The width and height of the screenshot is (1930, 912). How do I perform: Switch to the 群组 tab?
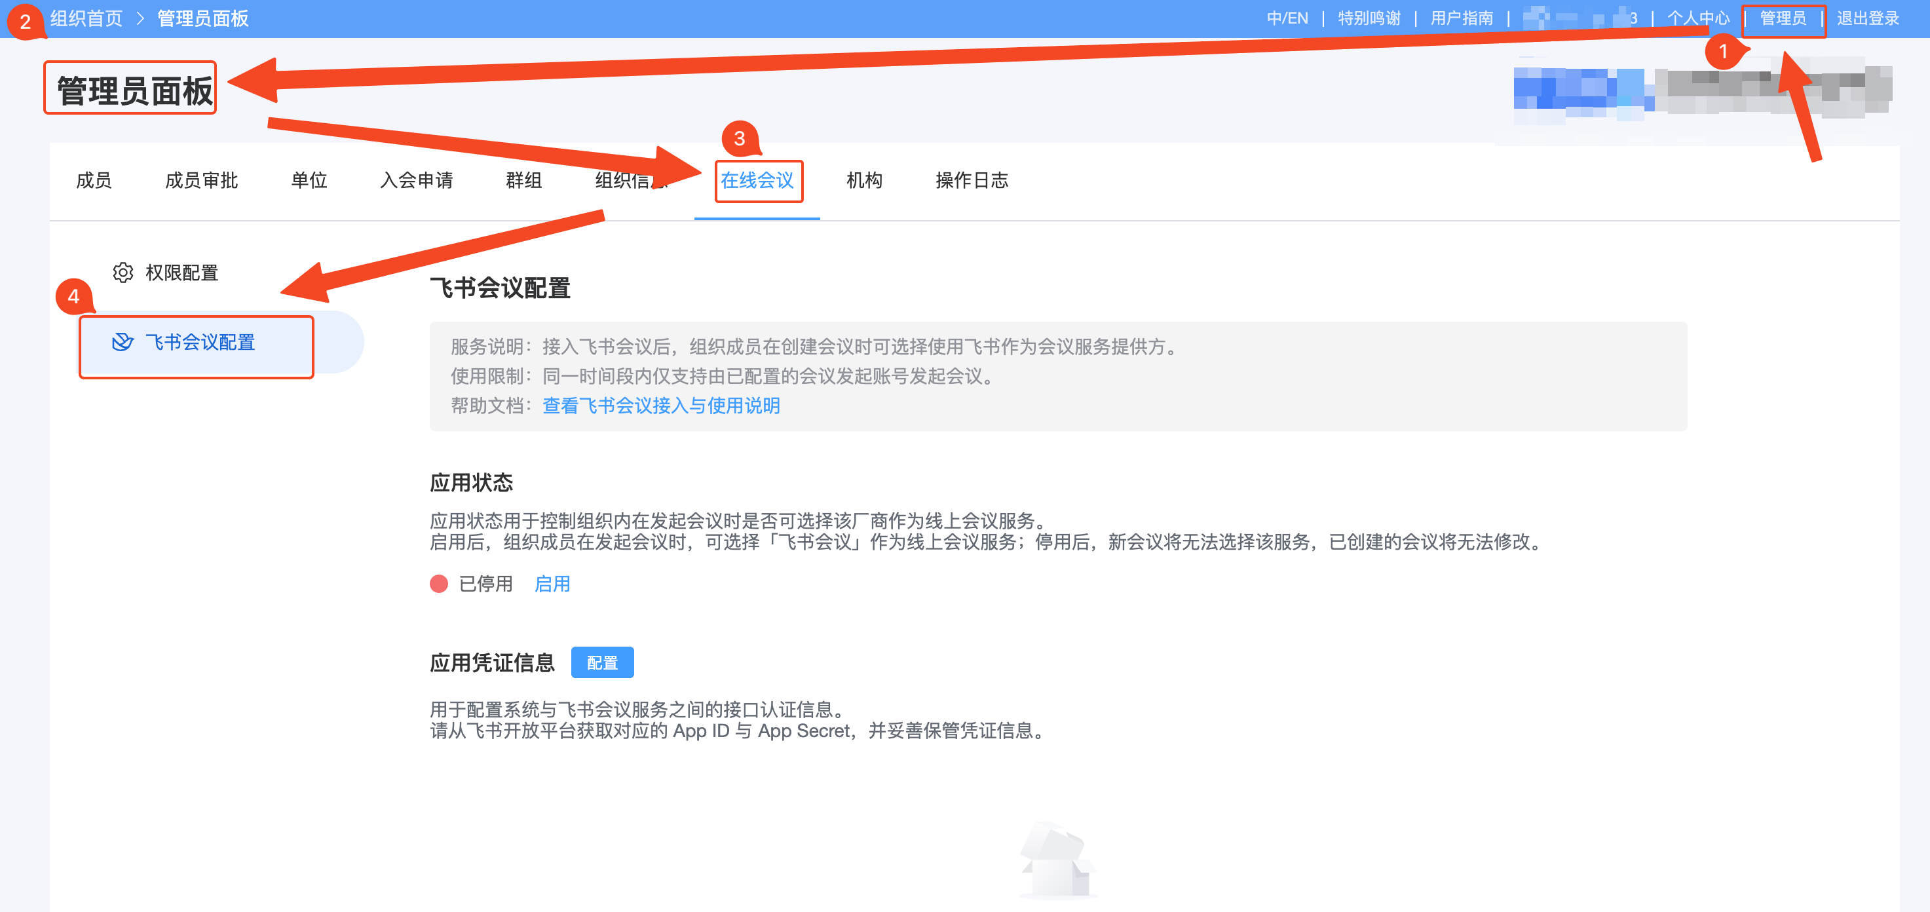pyautogui.click(x=523, y=181)
